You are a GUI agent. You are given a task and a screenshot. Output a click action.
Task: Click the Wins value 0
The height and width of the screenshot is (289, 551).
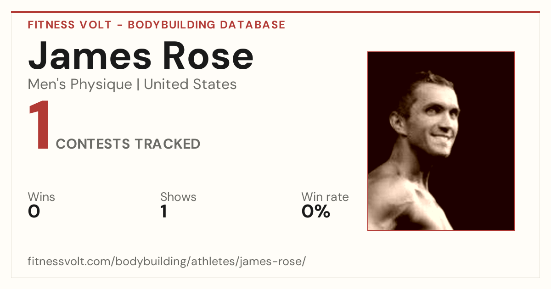[34, 211]
